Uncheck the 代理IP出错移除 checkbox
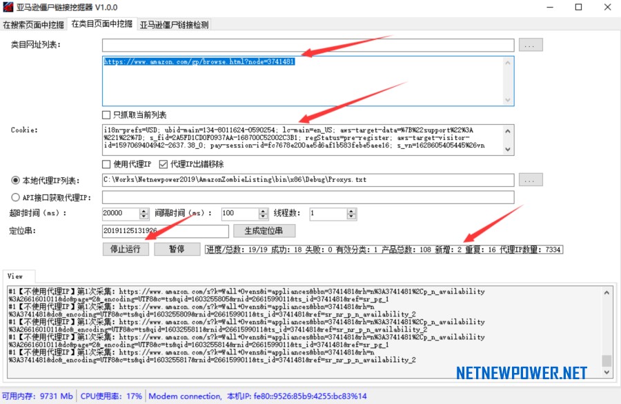 click(x=163, y=164)
